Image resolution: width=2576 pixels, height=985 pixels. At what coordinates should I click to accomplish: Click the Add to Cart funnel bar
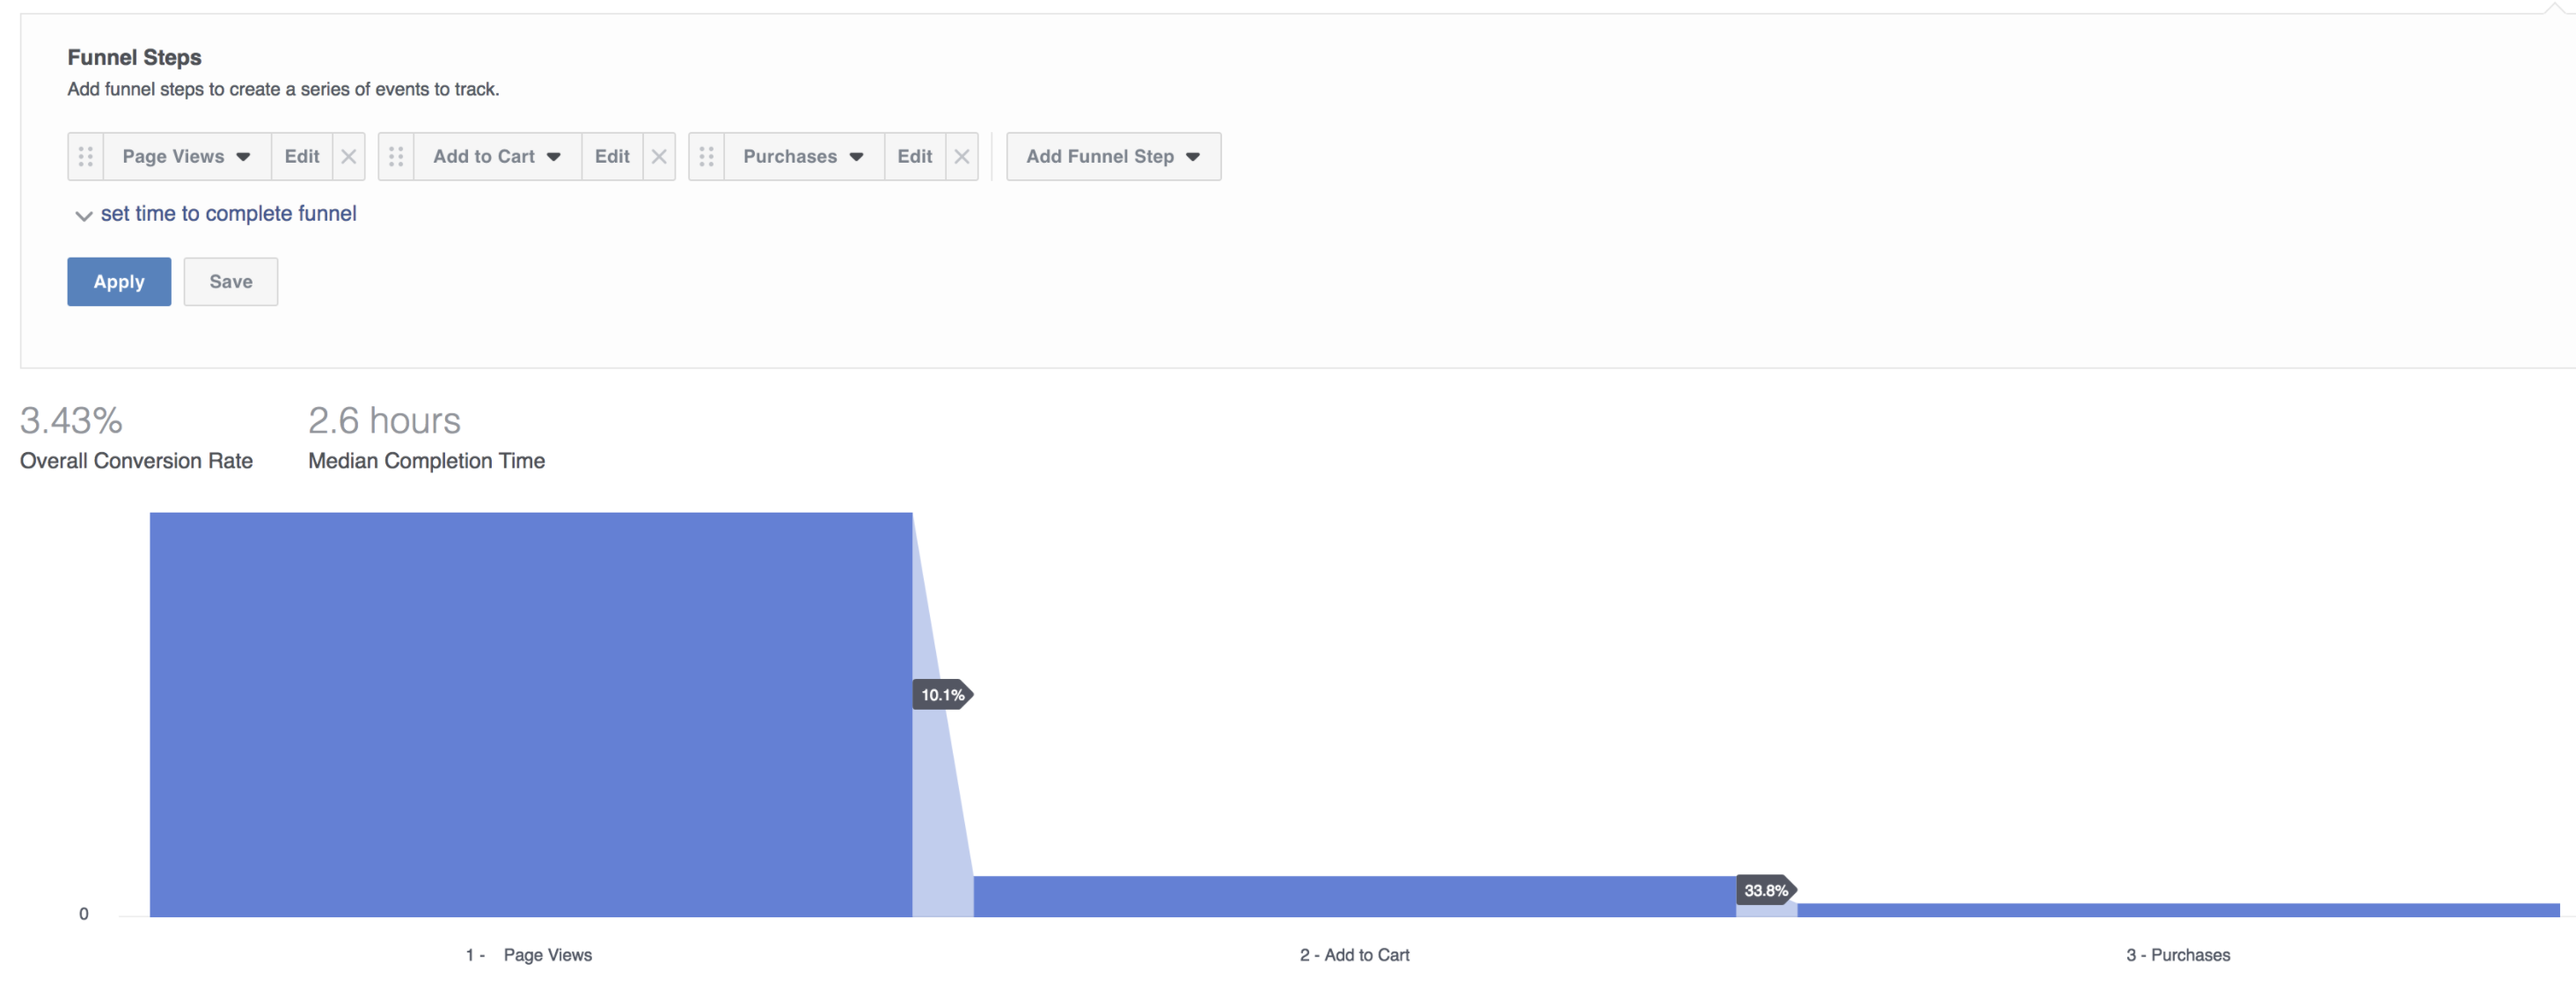click(1355, 897)
